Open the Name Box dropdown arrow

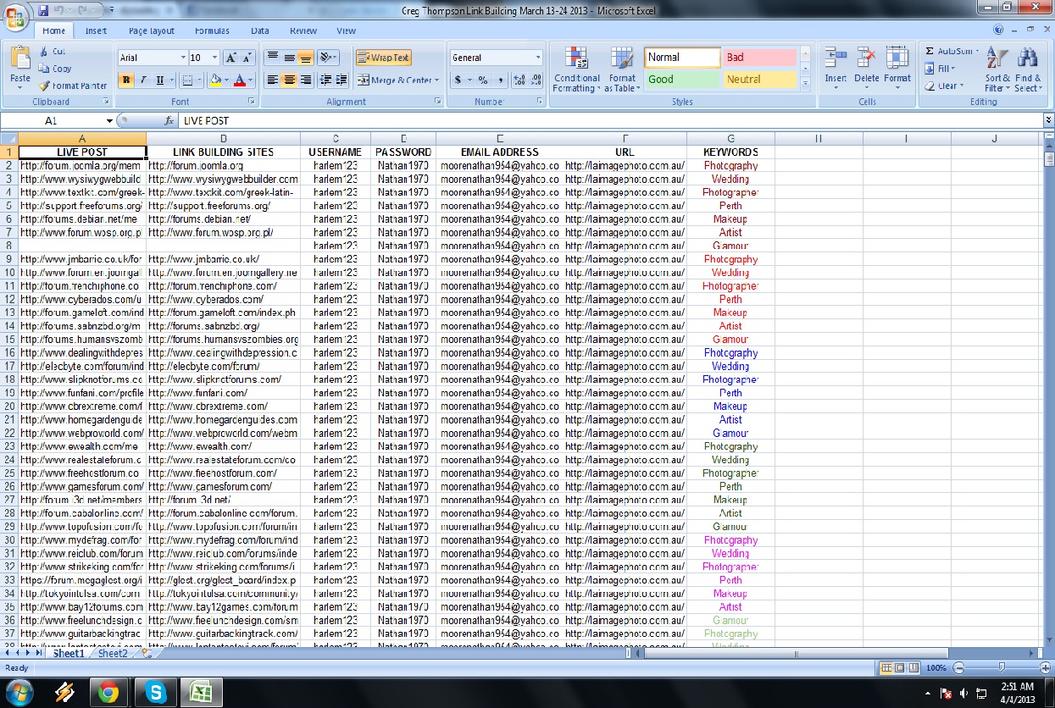pyautogui.click(x=109, y=121)
